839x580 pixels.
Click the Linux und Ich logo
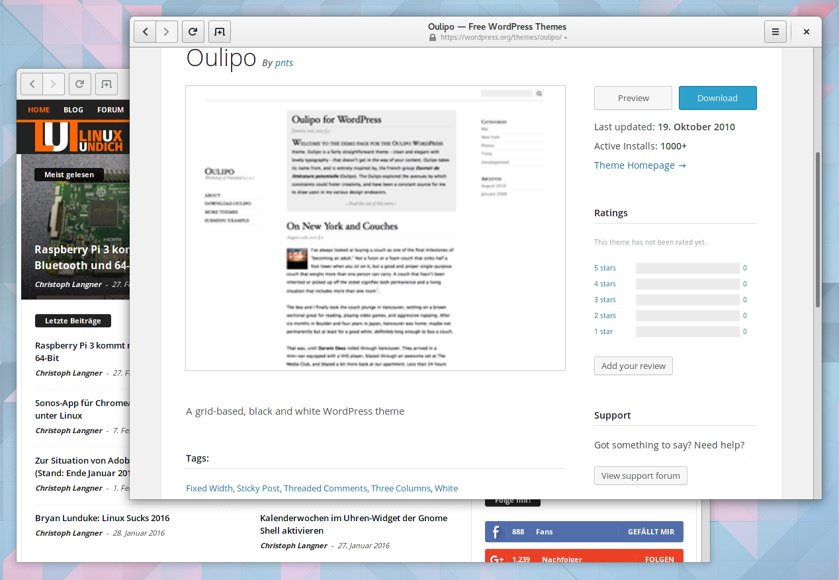pyautogui.click(x=79, y=137)
